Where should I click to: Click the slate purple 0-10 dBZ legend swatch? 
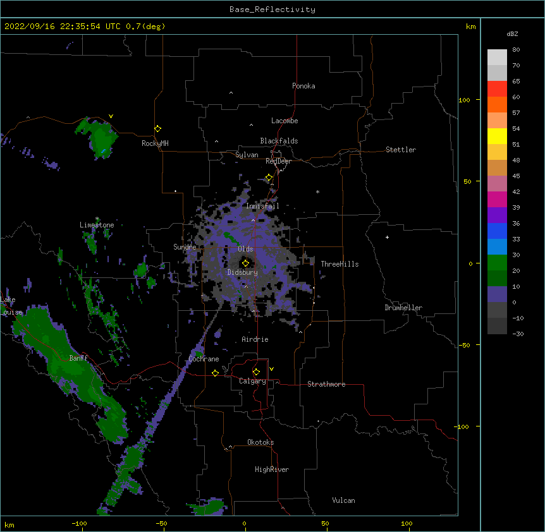497,294
